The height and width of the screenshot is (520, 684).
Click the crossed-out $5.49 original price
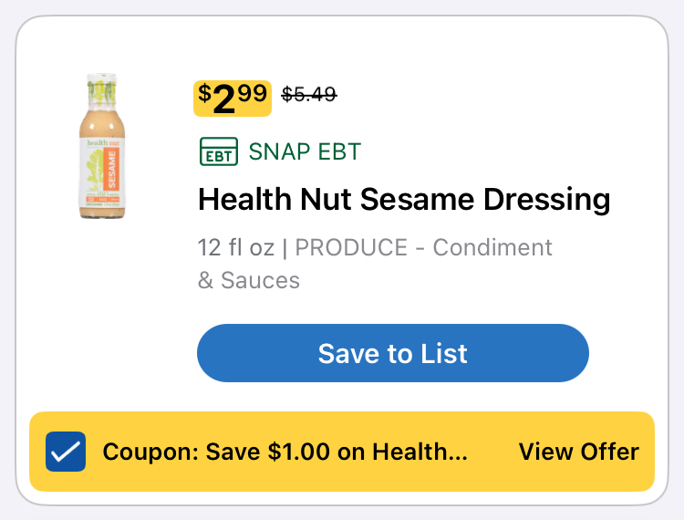click(x=309, y=93)
